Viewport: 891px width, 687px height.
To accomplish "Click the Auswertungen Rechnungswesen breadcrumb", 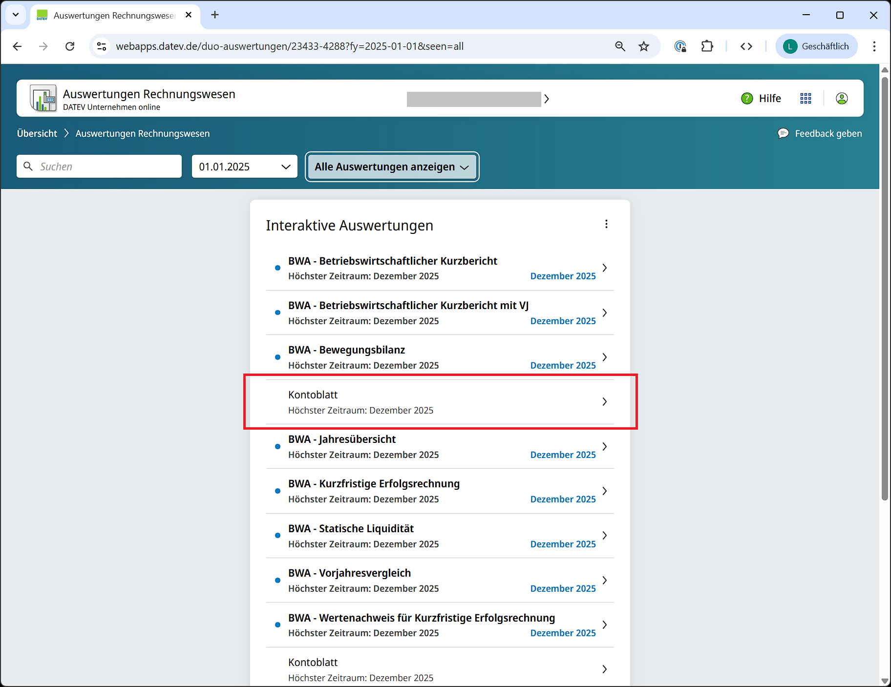I will [143, 133].
